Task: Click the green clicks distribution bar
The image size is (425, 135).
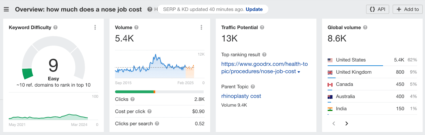Action: tap(134, 92)
